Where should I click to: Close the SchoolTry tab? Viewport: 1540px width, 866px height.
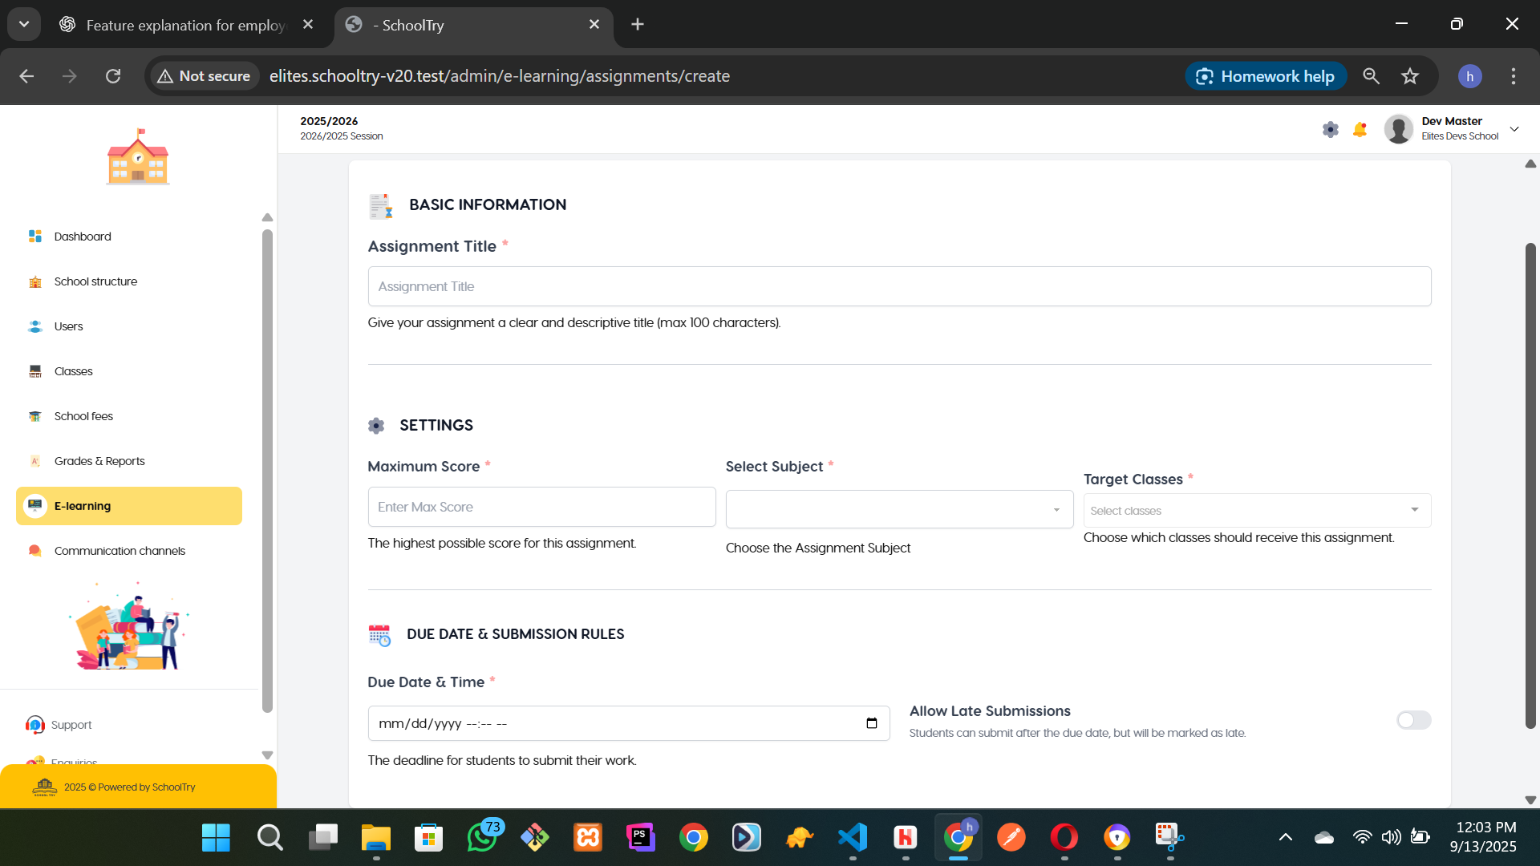[x=594, y=25]
